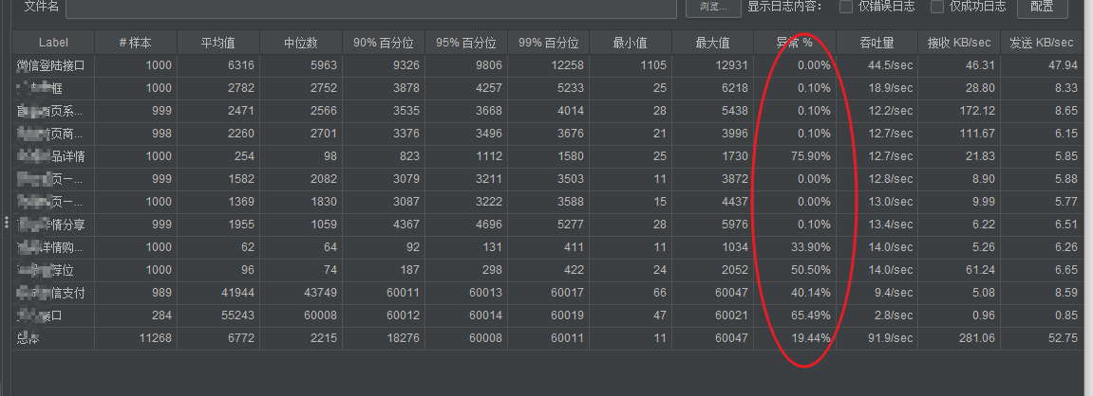Viewport: 1093px width, 396px height.
Task: Sort by the 90% 百分位 column header
Action: pos(384,43)
